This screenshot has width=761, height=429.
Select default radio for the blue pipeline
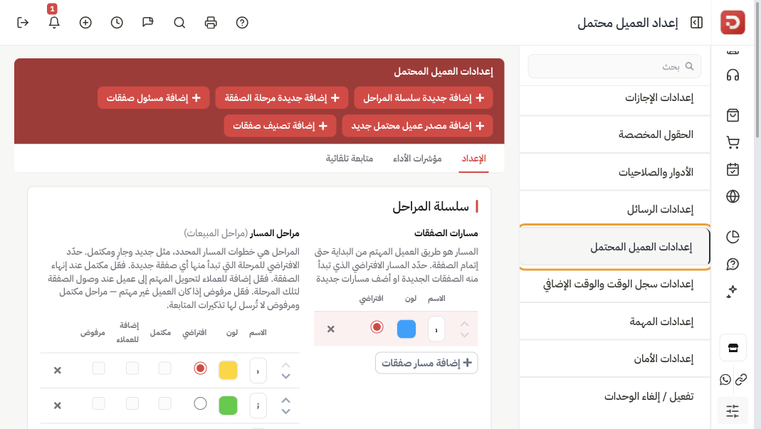[377, 327]
